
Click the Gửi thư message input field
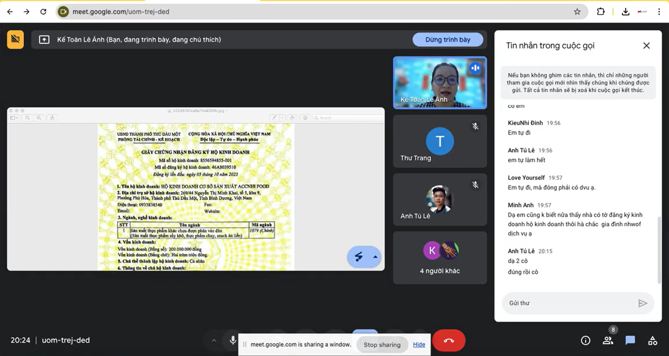570,303
